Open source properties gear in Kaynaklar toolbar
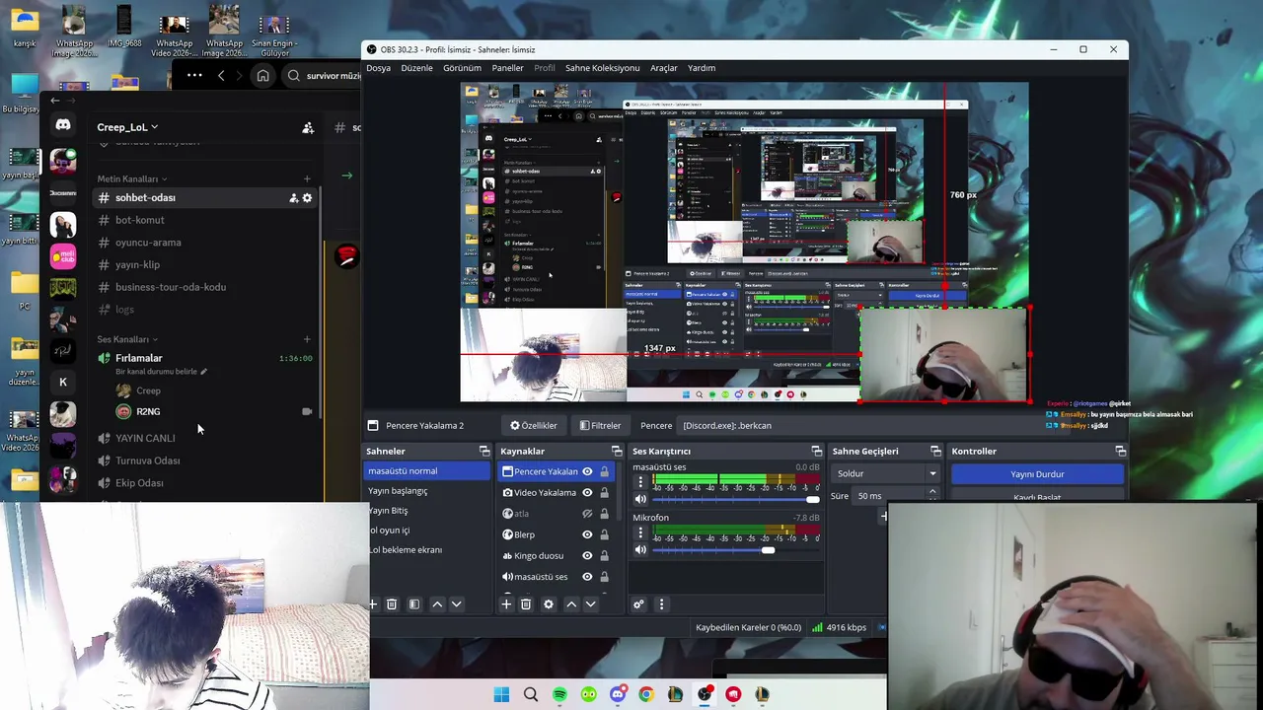 pyautogui.click(x=549, y=604)
